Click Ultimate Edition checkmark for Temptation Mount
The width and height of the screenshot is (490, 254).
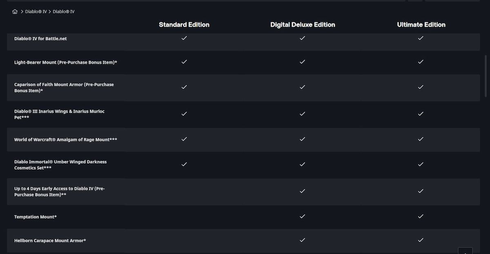click(x=421, y=216)
